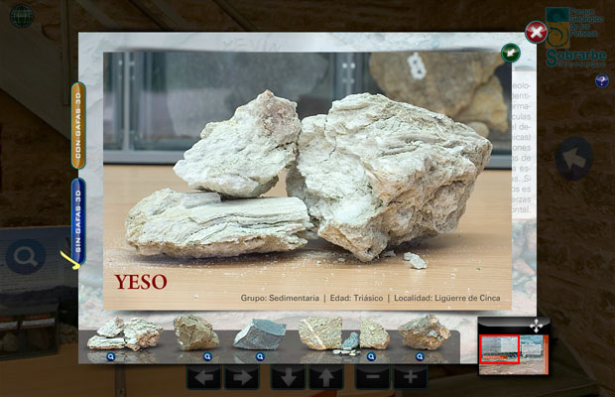This screenshot has height=397, width=615.
Task: Zoom in using the plus button
Action: (x=410, y=377)
